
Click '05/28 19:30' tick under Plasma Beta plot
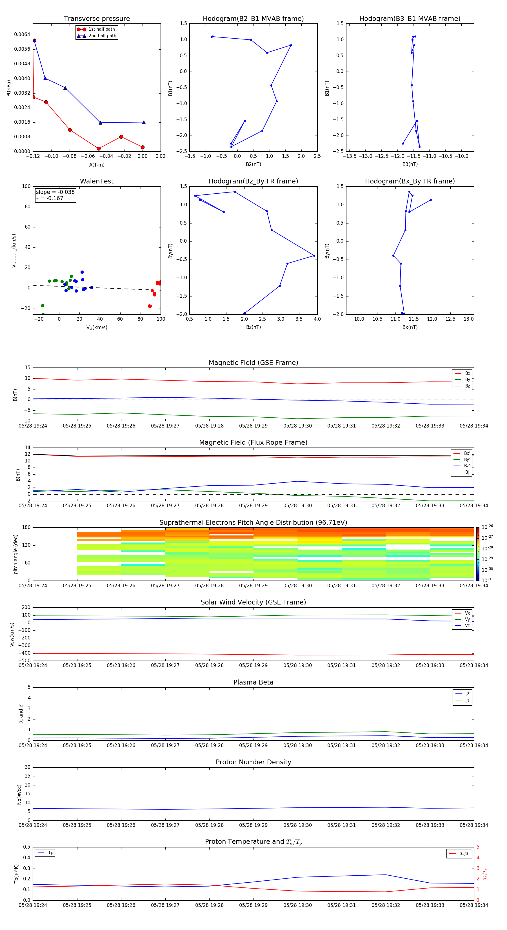(x=297, y=745)
